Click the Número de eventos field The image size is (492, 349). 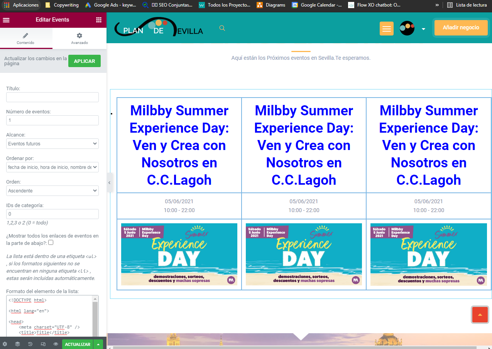[x=52, y=120]
